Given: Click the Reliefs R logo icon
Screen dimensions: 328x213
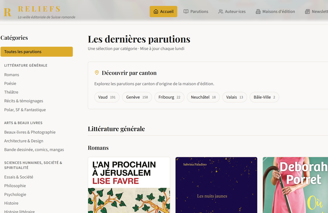Looking at the screenshot, I should [x=8, y=12].
